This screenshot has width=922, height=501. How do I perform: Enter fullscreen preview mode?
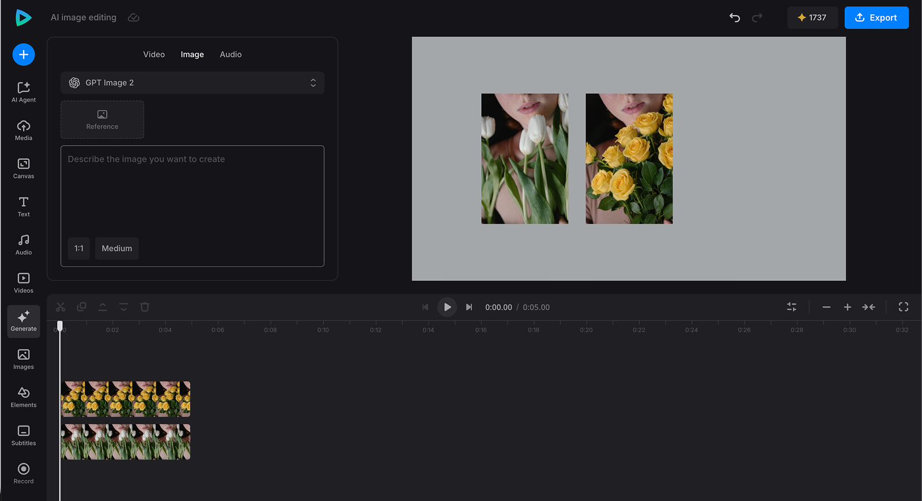904,307
